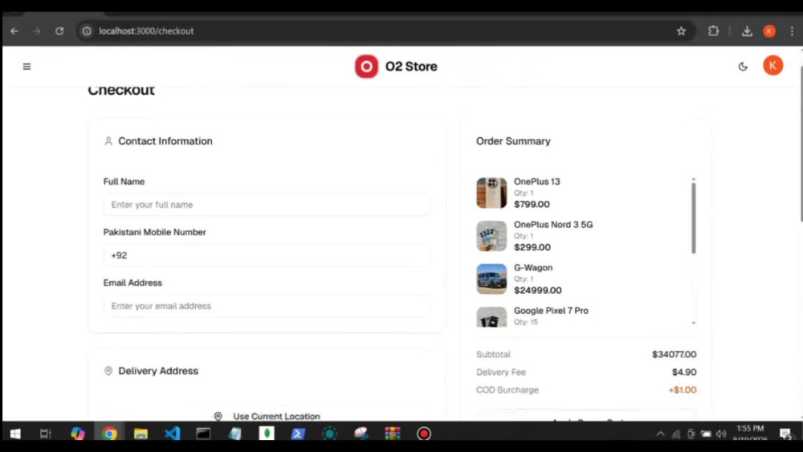Open Chrome three-dot menu
The width and height of the screenshot is (803, 452).
[x=792, y=31]
